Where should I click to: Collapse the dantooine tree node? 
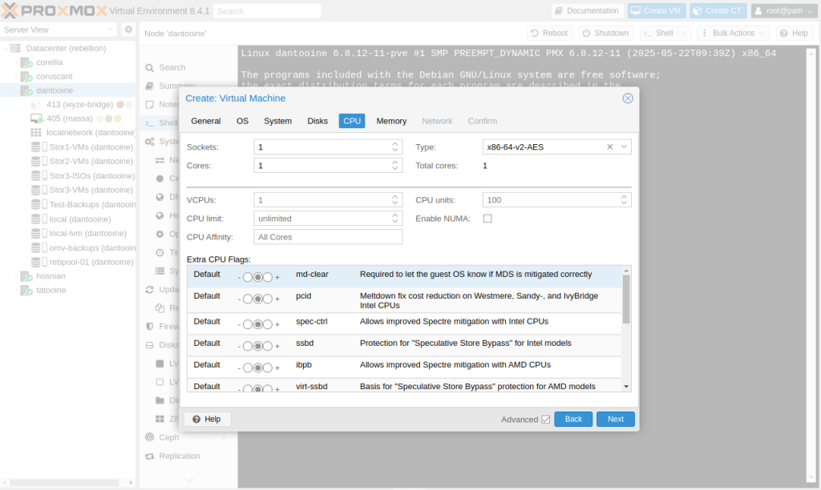coord(16,90)
